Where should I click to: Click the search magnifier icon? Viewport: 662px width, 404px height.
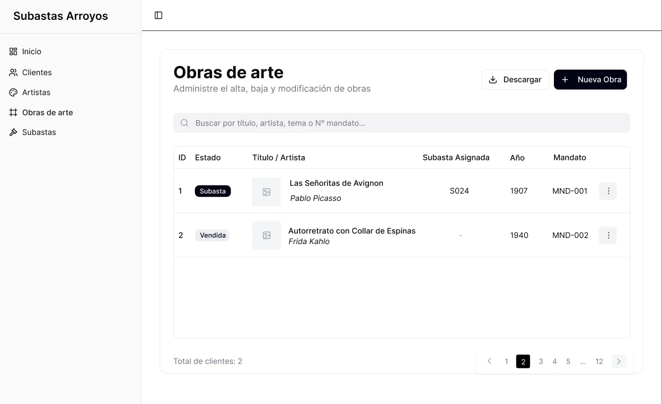click(184, 123)
